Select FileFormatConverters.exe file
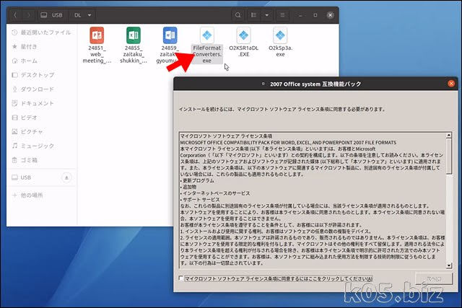462x308 pixels. pyautogui.click(x=207, y=45)
